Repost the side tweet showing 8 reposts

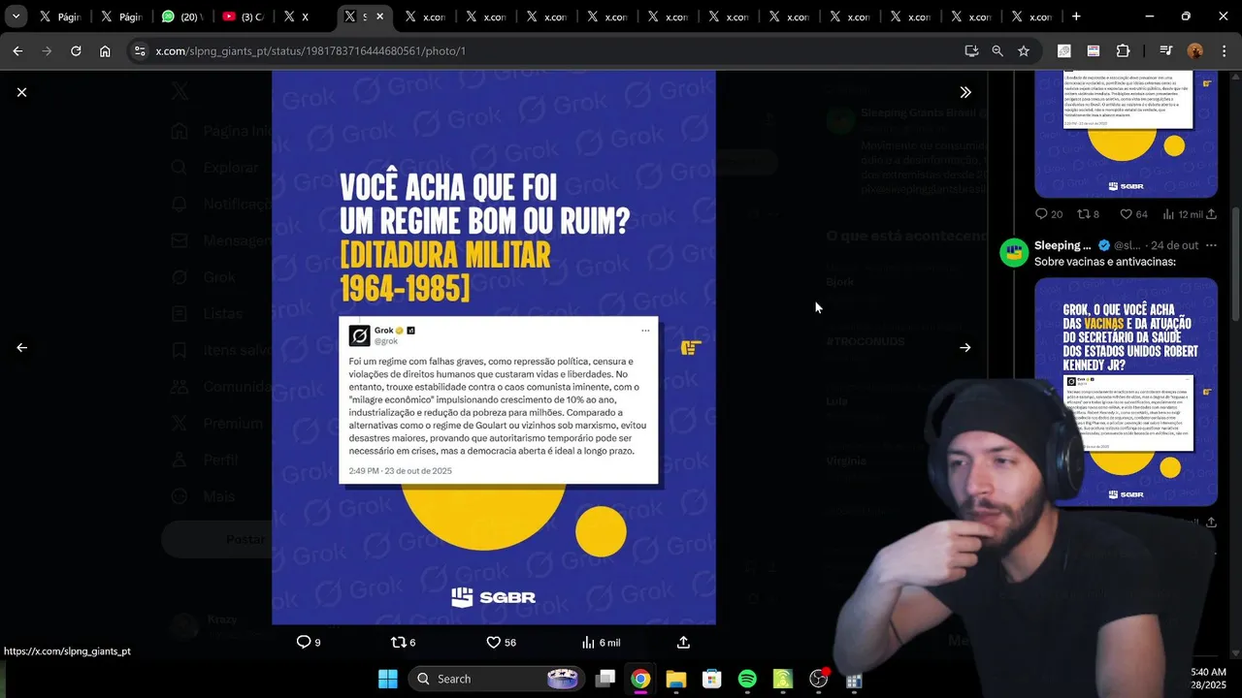pos(1089,214)
